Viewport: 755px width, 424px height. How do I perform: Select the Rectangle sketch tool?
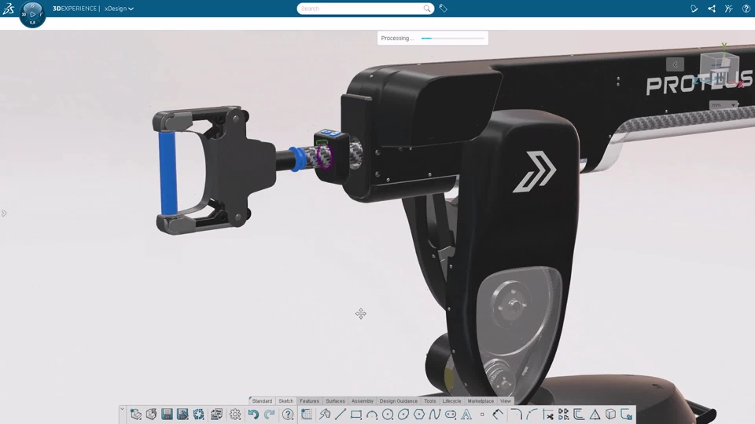[x=356, y=415]
